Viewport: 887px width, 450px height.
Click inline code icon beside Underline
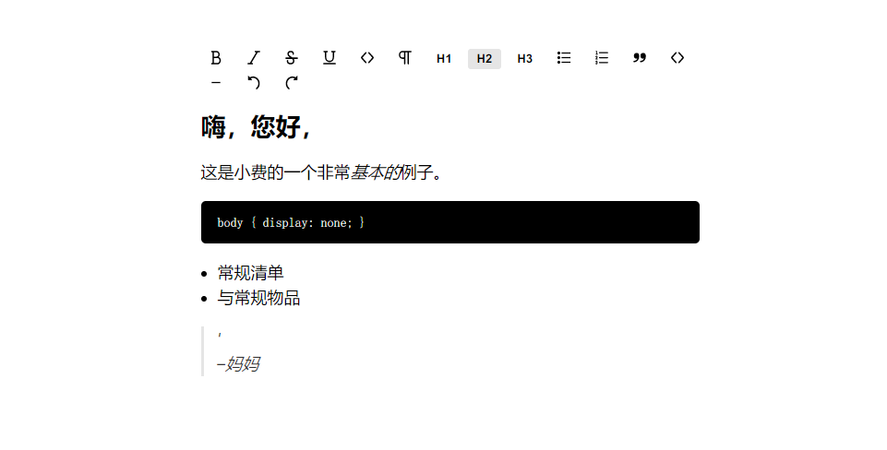point(367,58)
